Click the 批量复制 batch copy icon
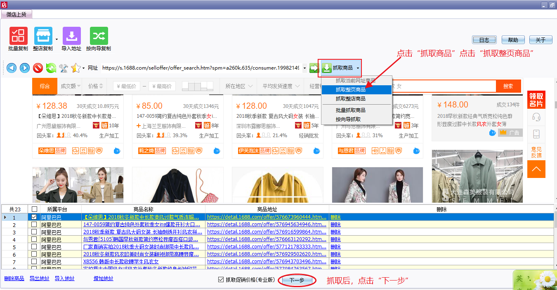The height and width of the screenshot is (290, 557). [x=18, y=36]
